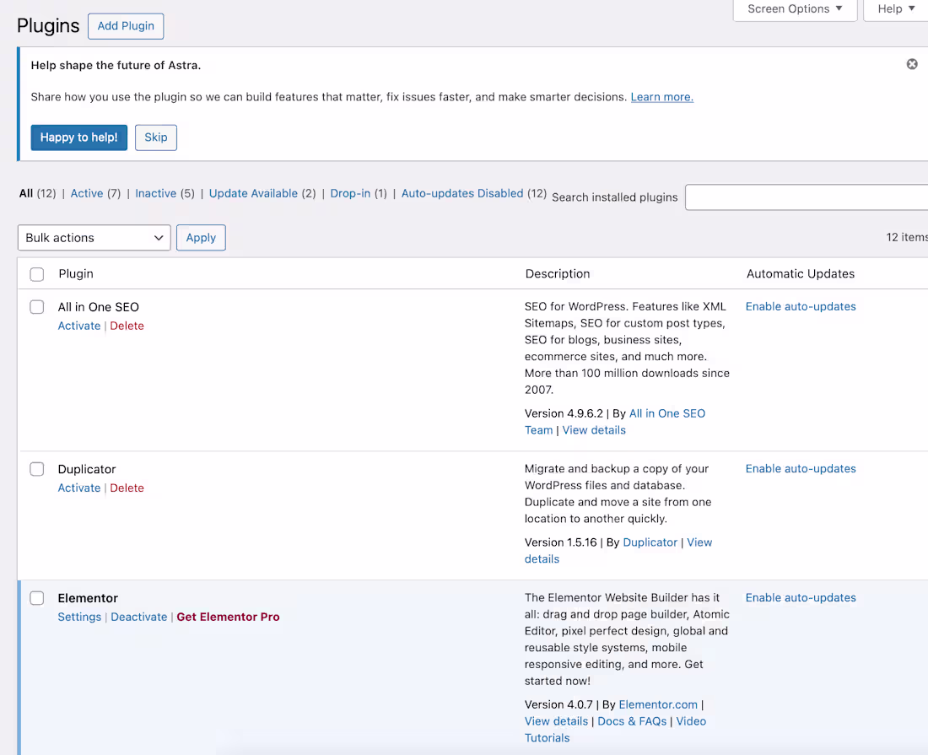Click the 12 items count text

(907, 237)
